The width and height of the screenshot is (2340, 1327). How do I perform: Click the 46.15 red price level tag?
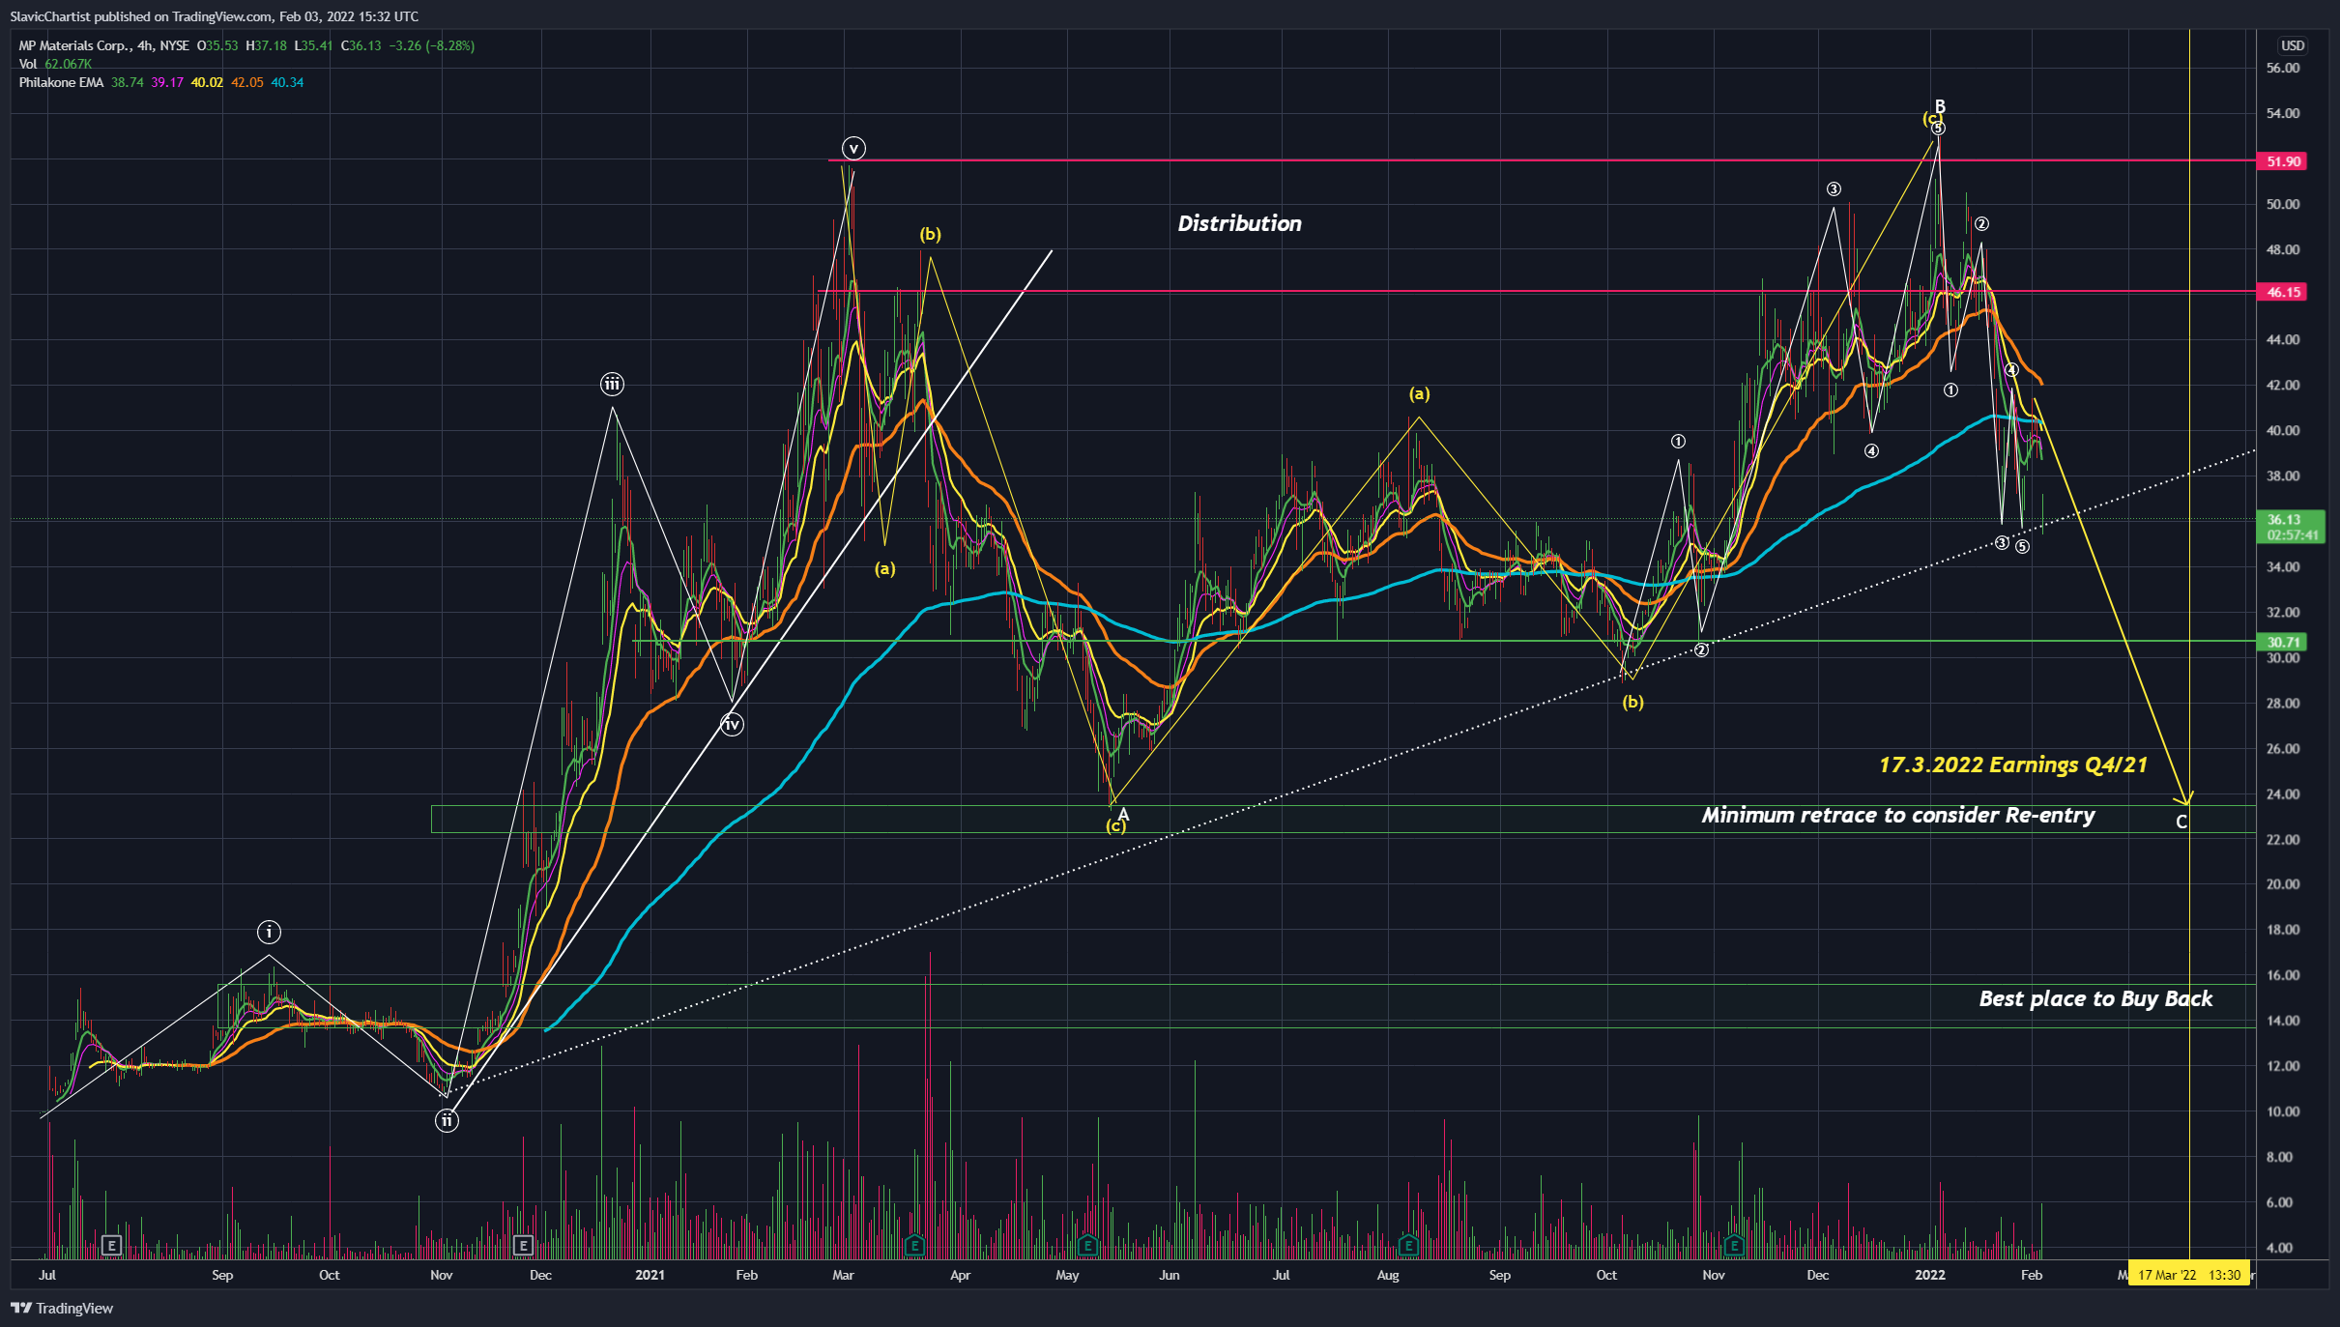click(2282, 292)
